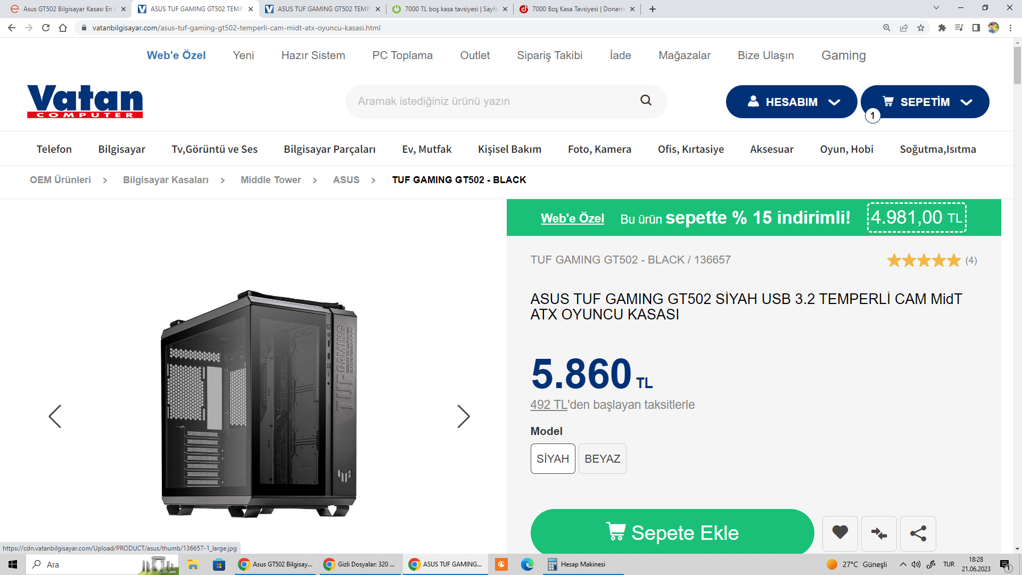Open Hesap Makinesi calculator in taskbar
Screen dimensions: 1022x575
pos(583,564)
